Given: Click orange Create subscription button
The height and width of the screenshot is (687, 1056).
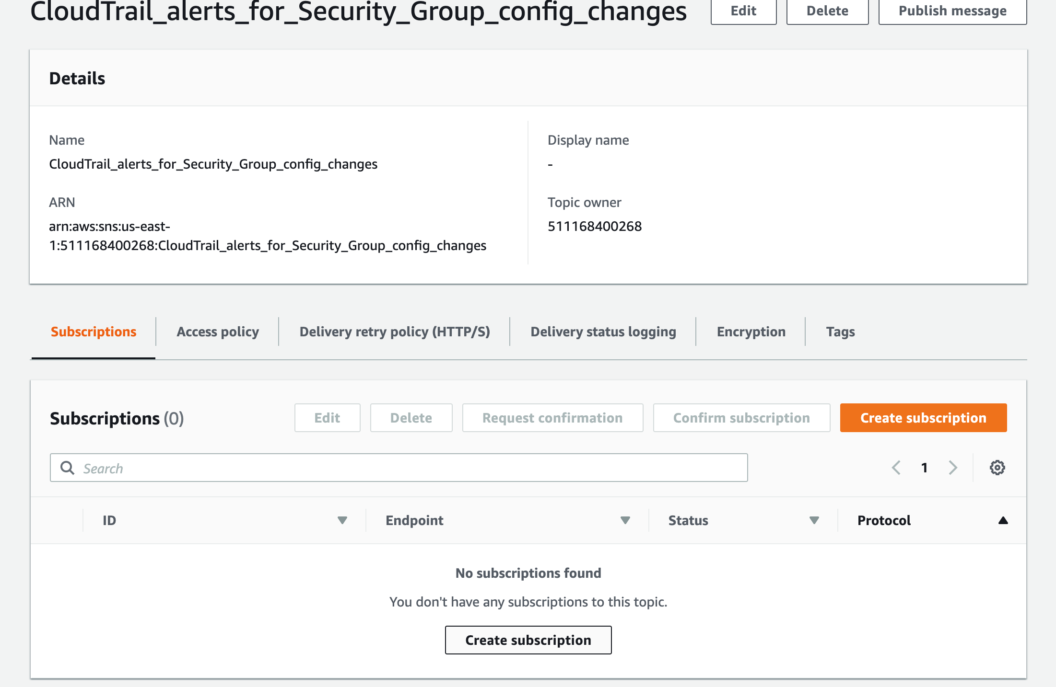Looking at the screenshot, I should point(923,418).
